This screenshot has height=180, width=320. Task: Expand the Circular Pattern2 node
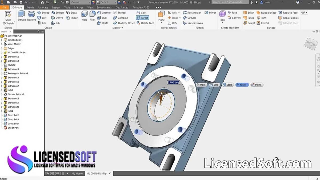(2, 94)
